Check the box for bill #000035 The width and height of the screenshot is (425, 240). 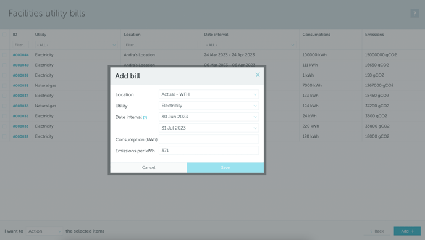[x=4, y=116]
